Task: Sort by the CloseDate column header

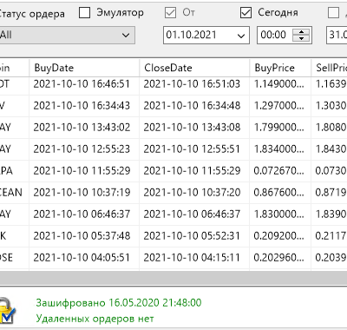Action: pyautogui.click(x=194, y=68)
